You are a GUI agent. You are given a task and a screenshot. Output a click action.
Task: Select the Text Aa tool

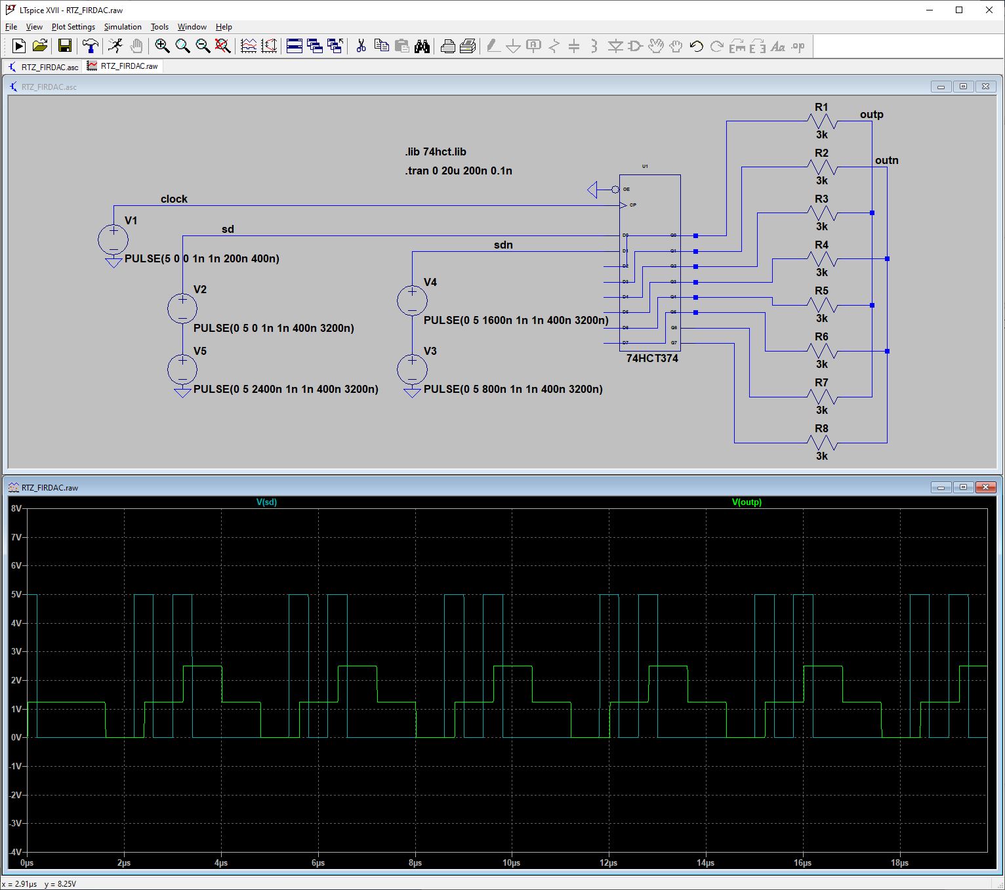coord(778,46)
